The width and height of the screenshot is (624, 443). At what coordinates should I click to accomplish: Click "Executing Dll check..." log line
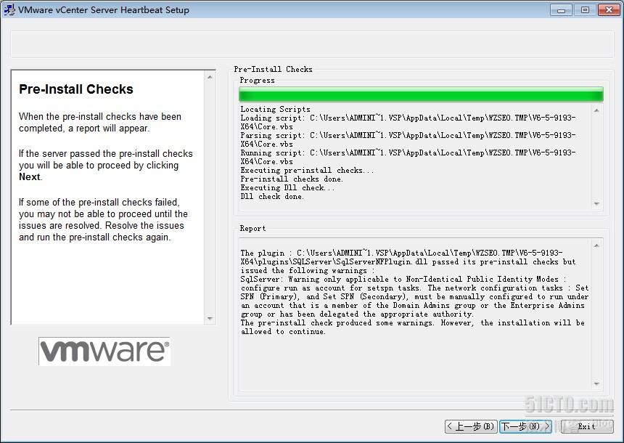click(287, 188)
